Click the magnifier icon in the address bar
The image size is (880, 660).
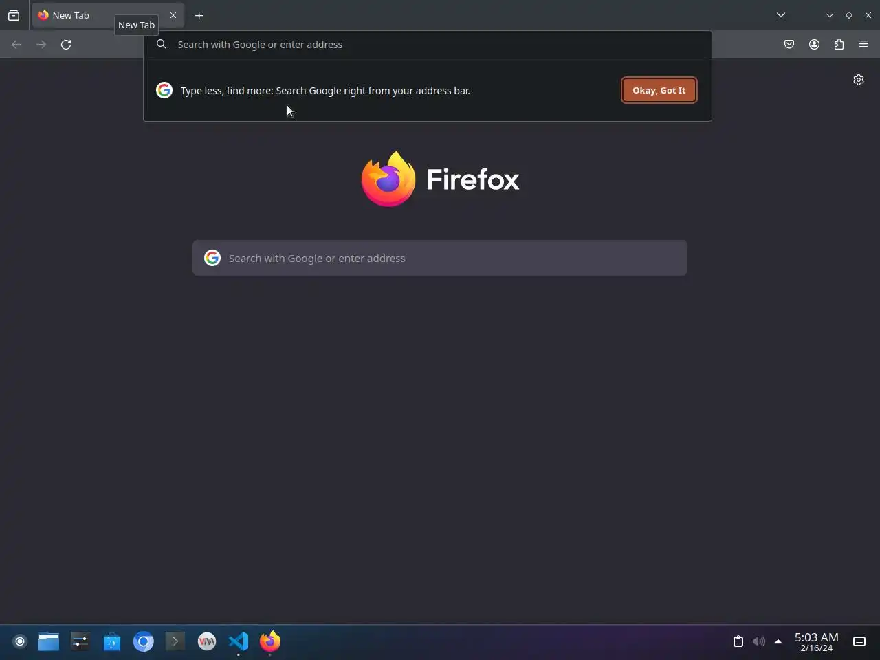click(162, 45)
